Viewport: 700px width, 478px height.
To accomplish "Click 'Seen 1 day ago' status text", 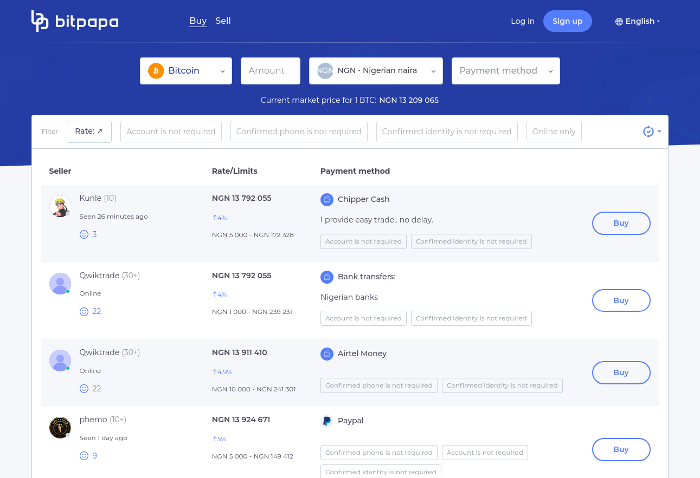I will tap(104, 438).
